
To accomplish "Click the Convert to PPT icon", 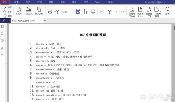I will pyautogui.click(x=149, y=12).
